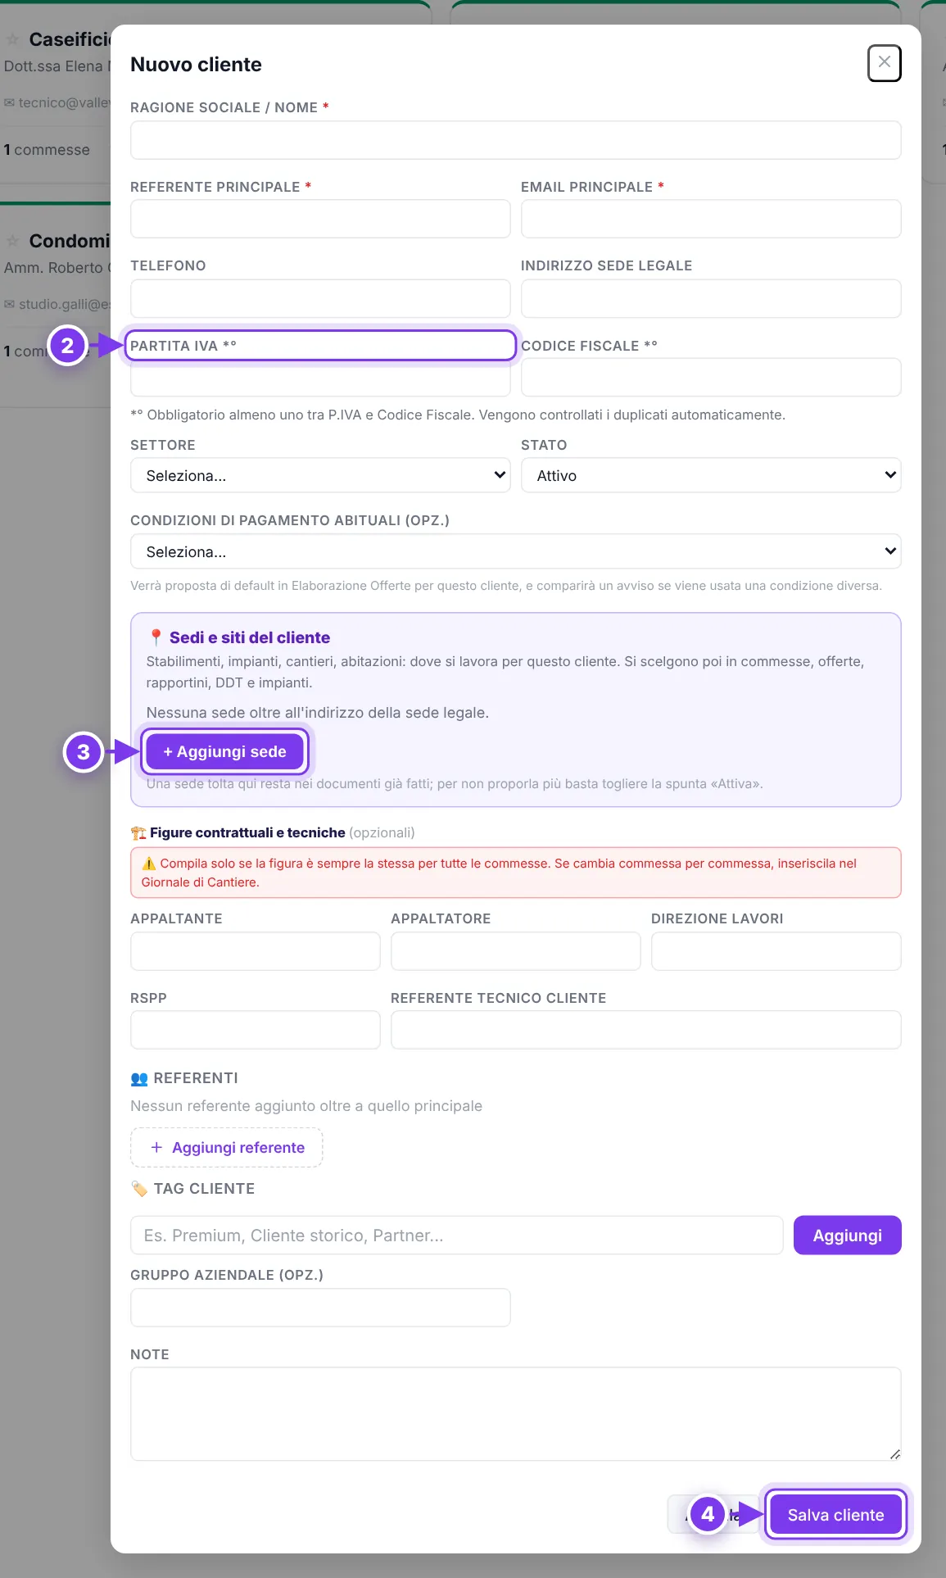Focus the Indirizzo sede legale field
Viewport: 946px width, 1578px height.
coord(711,298)
